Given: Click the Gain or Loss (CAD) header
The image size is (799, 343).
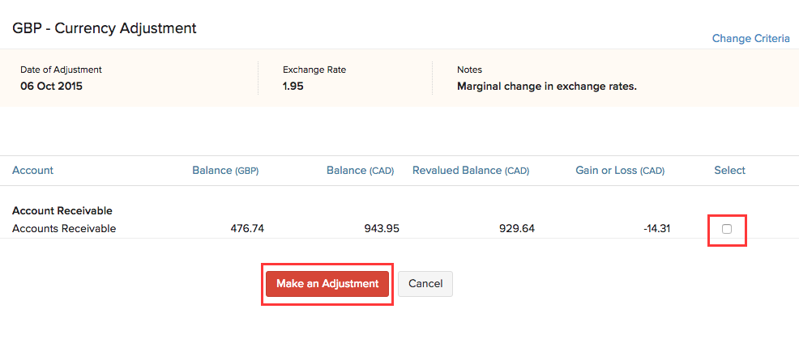Looking at the screenshot, I should click(x=620, y=171).
